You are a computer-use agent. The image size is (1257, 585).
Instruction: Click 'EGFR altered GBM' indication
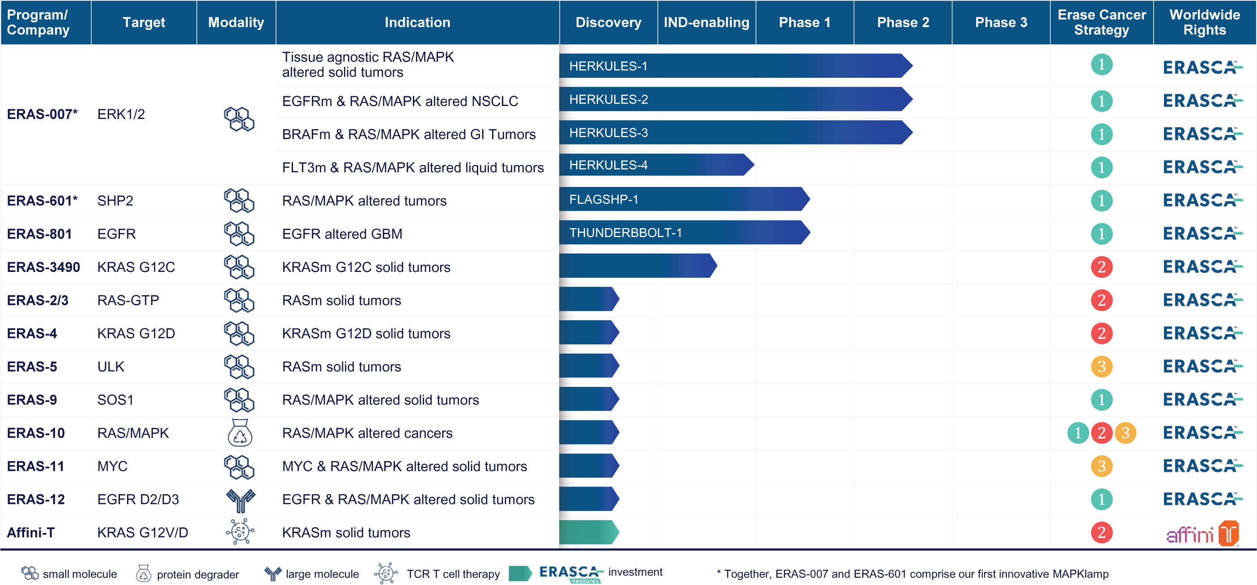pos(342,234)
